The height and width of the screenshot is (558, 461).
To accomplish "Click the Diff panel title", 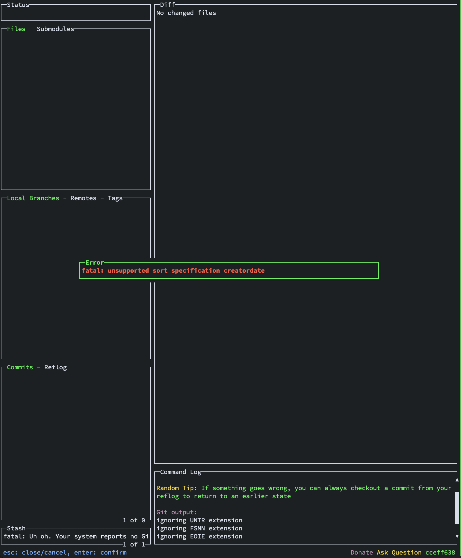I will click(x=168, y=5).
